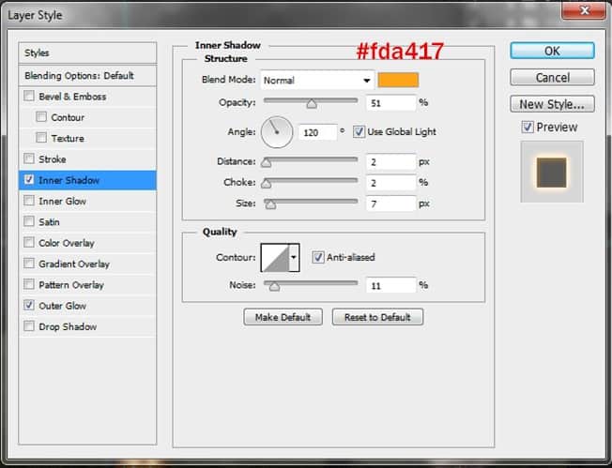Click the Choke value field
This screenshot has height=468, width=612.
[x=390, y=183]
